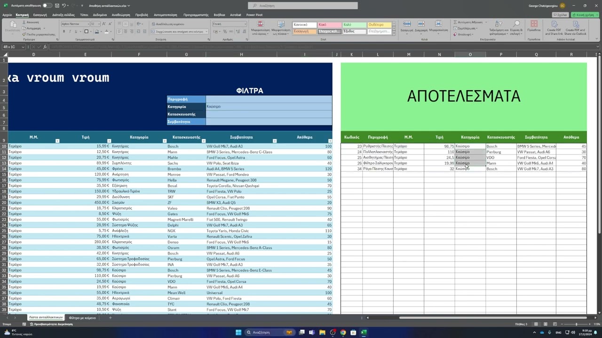This screenshot has height=338, width=602.
Task: Click the Σχόλια comments button
Action: pyautogui.click(x=560, y=15)
